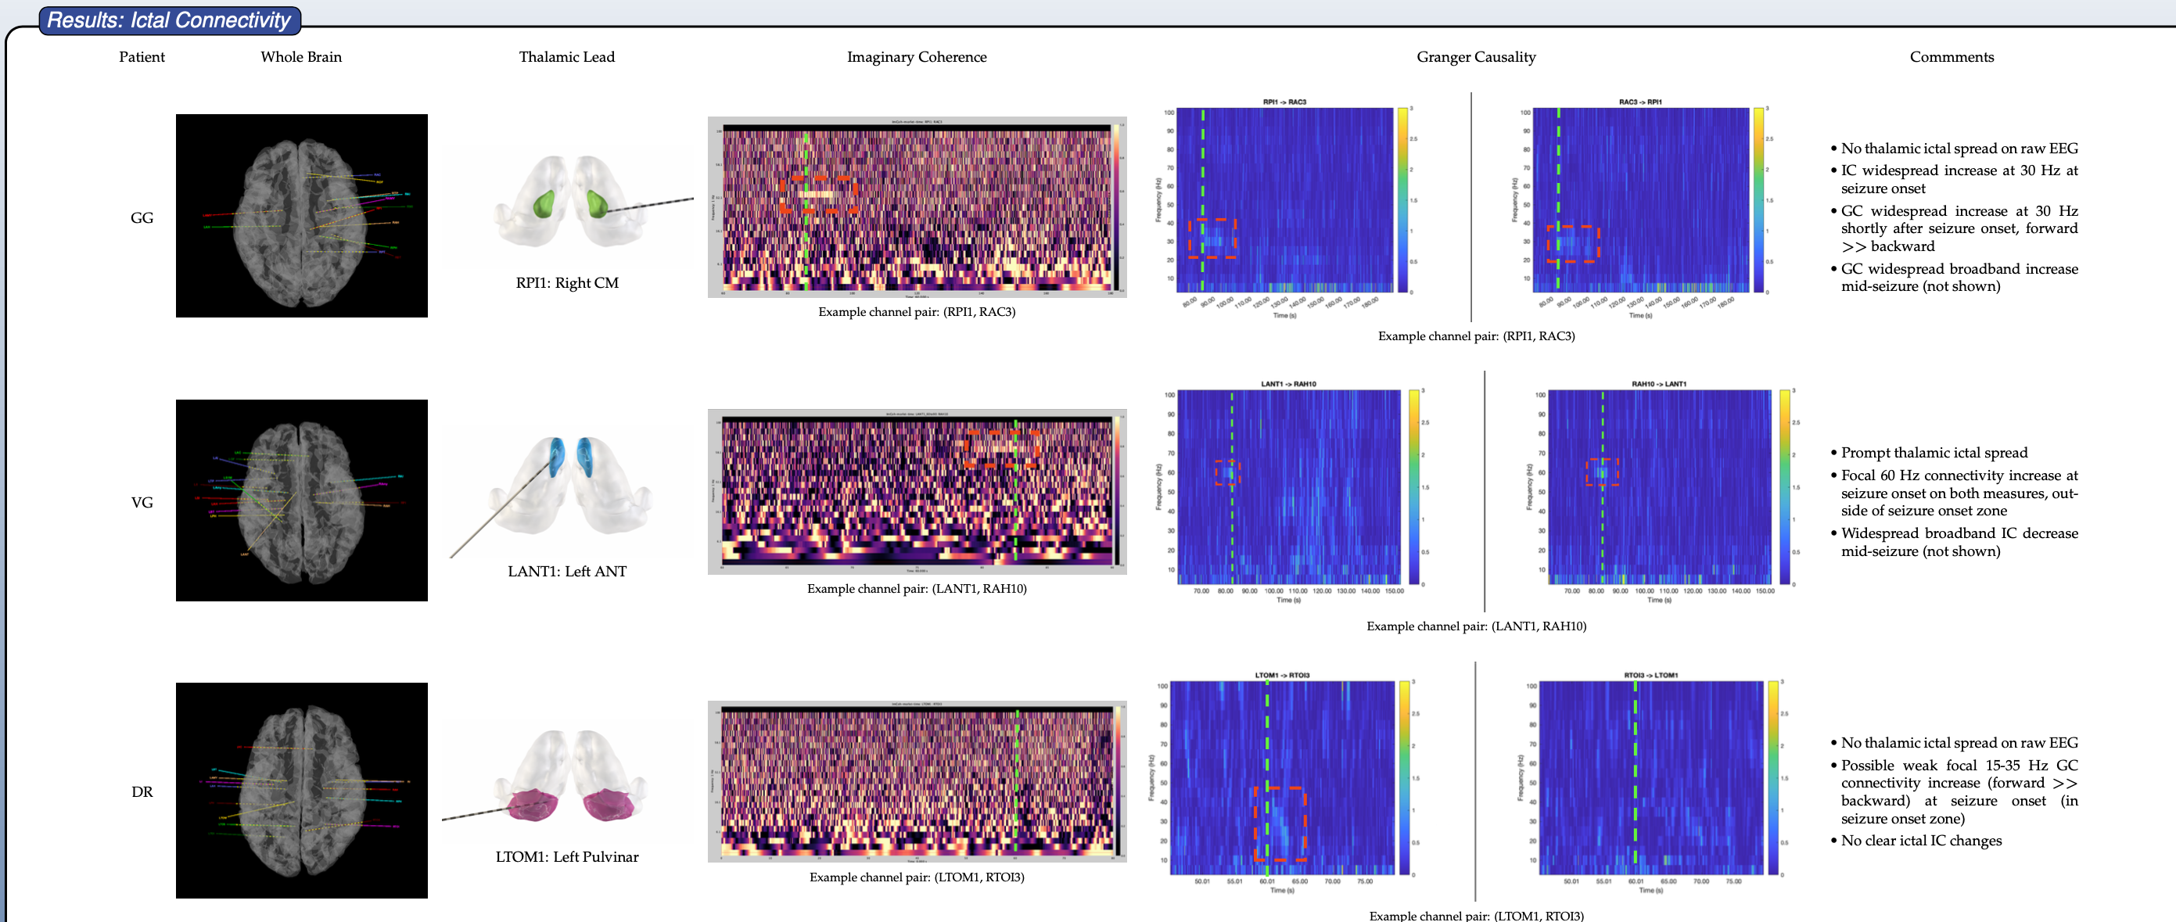Viewport: 2176px width, 922px height.
Task: Click the RAH10 -> LANT1 Granger plot
Action: tap(1659, 486)
